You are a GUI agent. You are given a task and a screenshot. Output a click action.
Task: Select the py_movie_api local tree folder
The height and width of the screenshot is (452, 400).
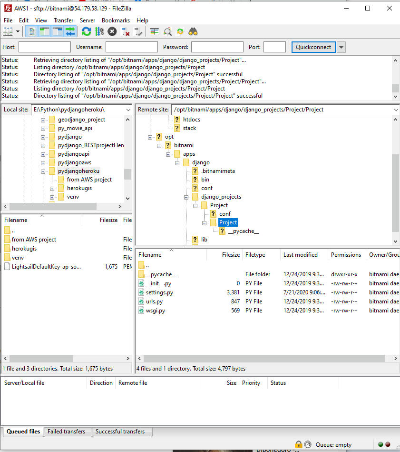[x=75, y=128]
